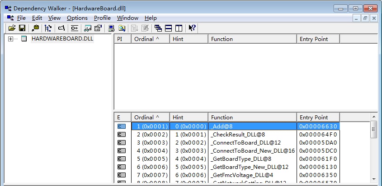Click the C icon for _GetBoardType_DLL@8 row

coord(122,159)
